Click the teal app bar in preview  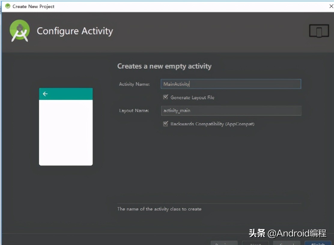66,94
